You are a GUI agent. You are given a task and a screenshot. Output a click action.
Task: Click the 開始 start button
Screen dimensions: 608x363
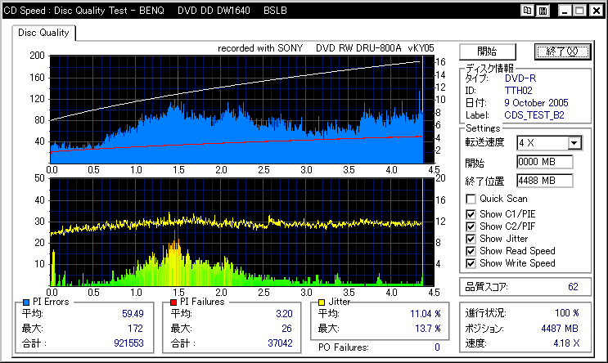(x=488, y=52)
